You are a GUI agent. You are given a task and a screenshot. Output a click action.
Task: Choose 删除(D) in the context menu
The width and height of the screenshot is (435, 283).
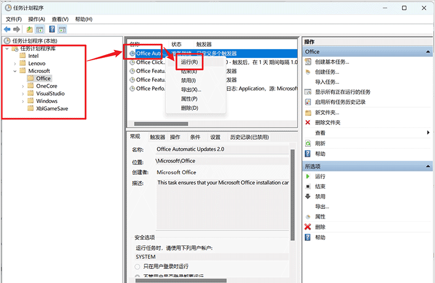tap(189, 108)
